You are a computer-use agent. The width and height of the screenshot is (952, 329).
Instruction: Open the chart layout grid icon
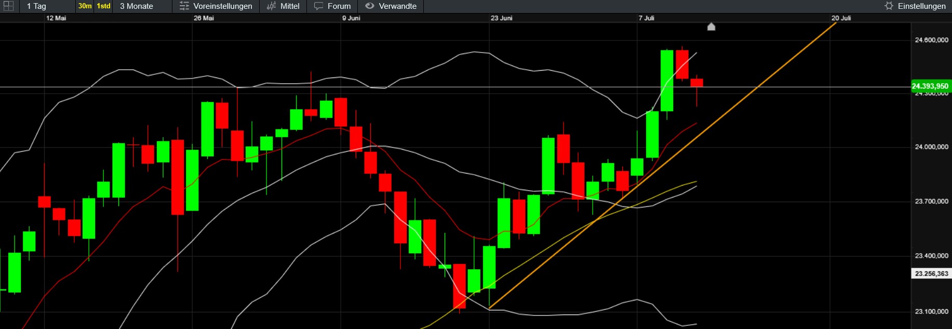(x=8, y=6)
